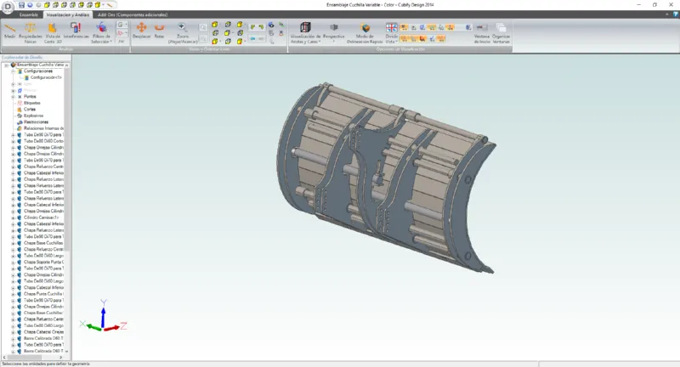The height and width of the screenshot is (367, 680).
Task: Open Ventana de Inicio
Action: [x=482, y=31]
